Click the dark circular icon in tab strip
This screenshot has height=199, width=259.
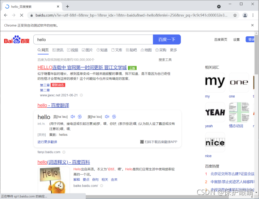(x=219, y=6)
